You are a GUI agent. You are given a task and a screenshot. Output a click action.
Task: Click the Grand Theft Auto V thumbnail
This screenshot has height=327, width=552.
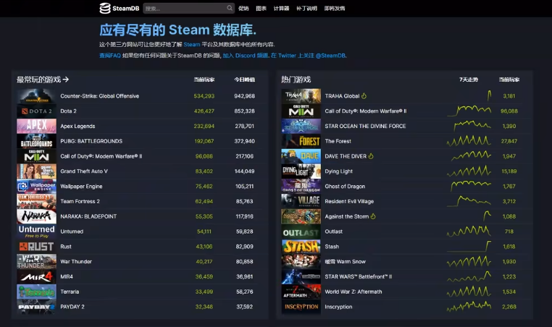(x=36, y=171)
